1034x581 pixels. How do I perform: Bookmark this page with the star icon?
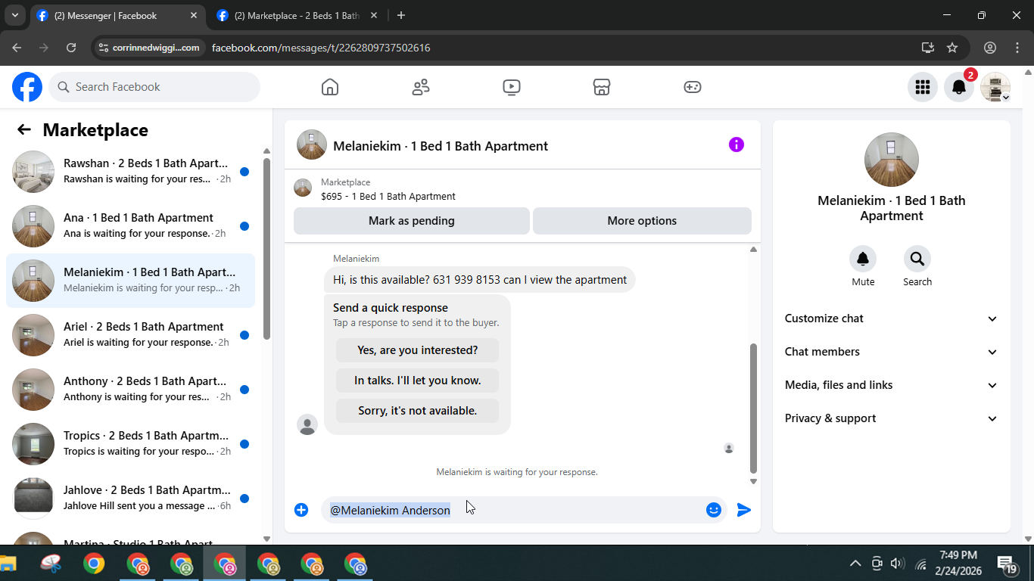pyautogui.click(x=952, y=48)
